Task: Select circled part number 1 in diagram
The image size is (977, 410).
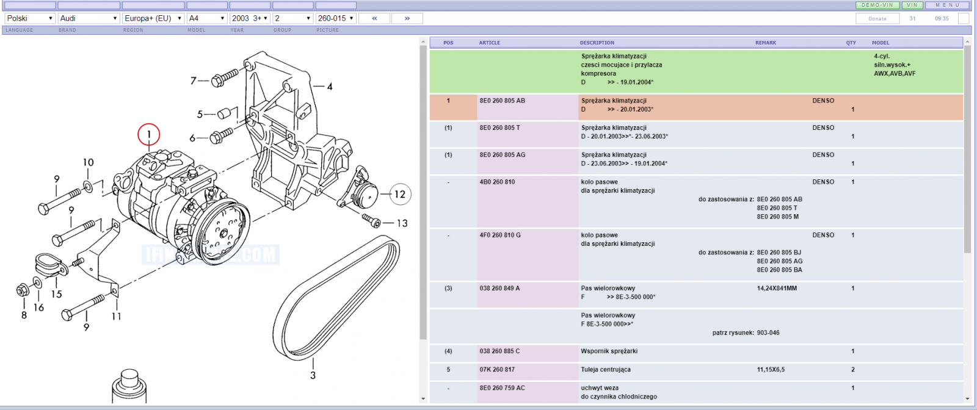Action: 148,135
